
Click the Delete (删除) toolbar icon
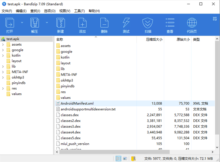[x=104, y=23]
